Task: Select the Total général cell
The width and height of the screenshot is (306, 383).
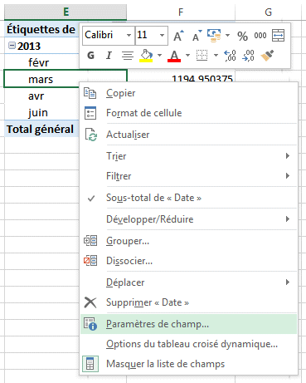Action: (41, 129)
